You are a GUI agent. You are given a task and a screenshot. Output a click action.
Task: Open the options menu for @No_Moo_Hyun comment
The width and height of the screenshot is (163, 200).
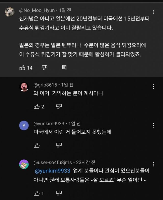(153, 12)
